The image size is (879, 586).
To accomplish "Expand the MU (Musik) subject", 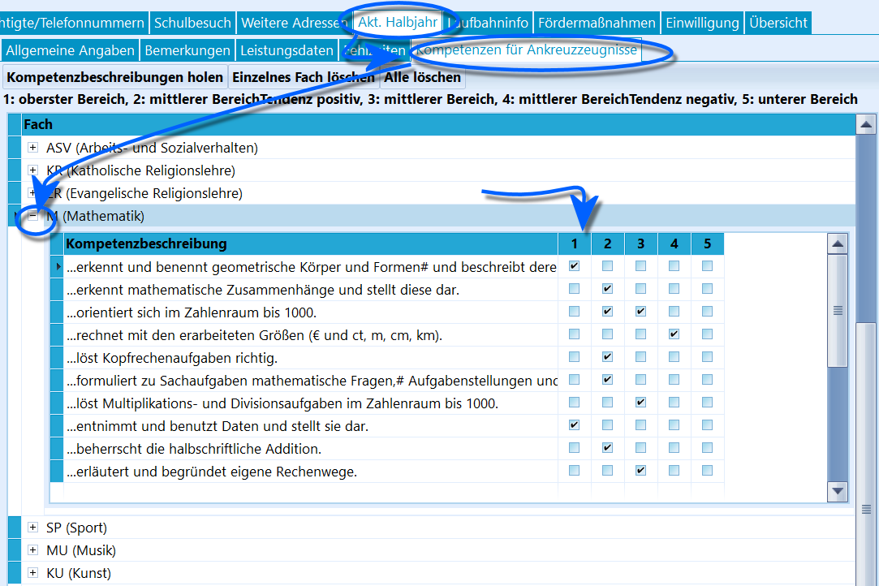I will tap(33, 550).
